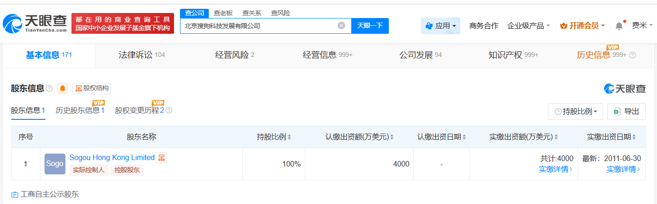The image size is (657, 204).
Task: Click the company name search input field
Action: (258, 26)
